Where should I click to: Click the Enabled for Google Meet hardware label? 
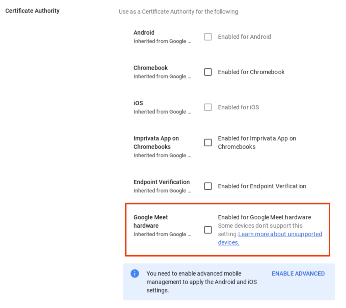point(264,217)
